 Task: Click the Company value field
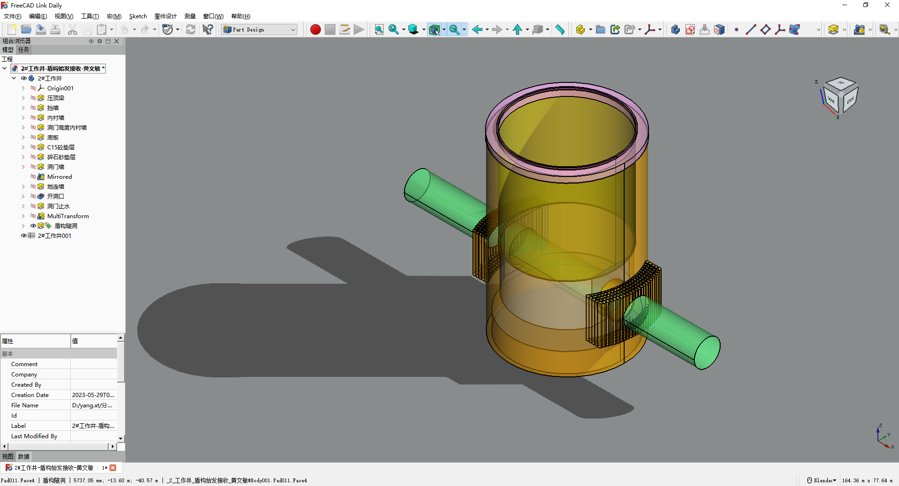pos(94,375)
